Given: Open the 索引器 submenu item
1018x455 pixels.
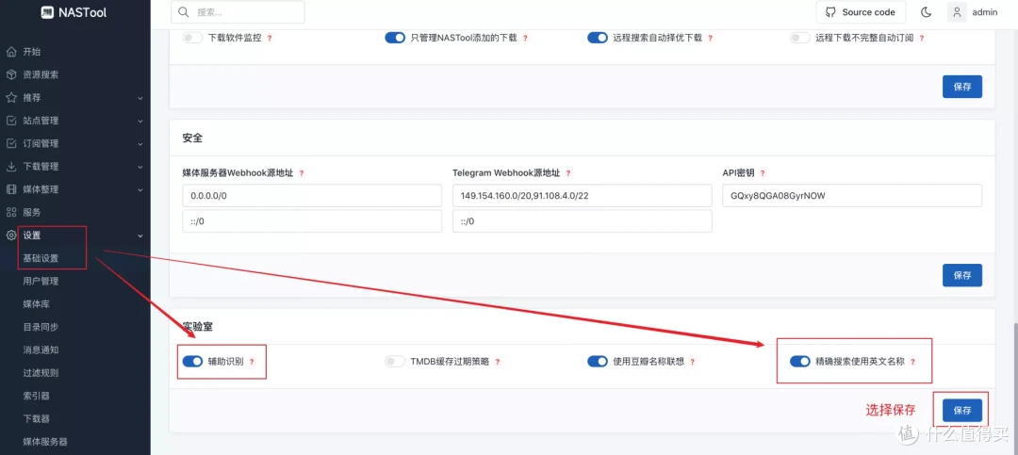Looking at the screenshot, I should coord(37,396).
